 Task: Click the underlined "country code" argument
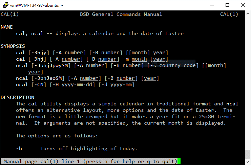[x=177, y=65]
